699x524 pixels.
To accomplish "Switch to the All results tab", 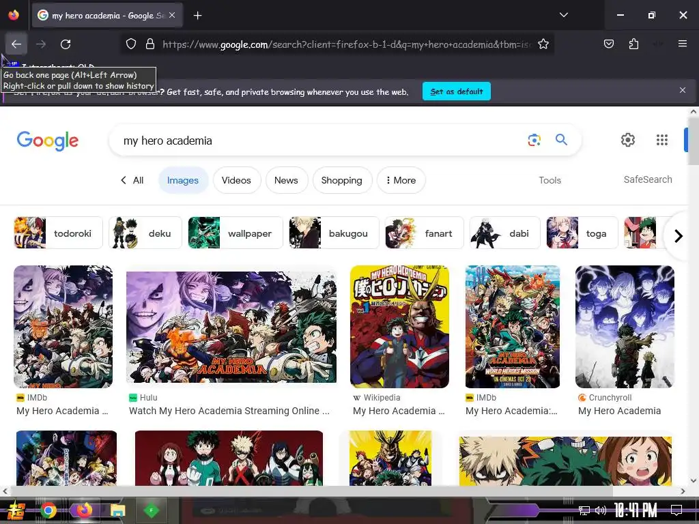I will tap(132, 180).
